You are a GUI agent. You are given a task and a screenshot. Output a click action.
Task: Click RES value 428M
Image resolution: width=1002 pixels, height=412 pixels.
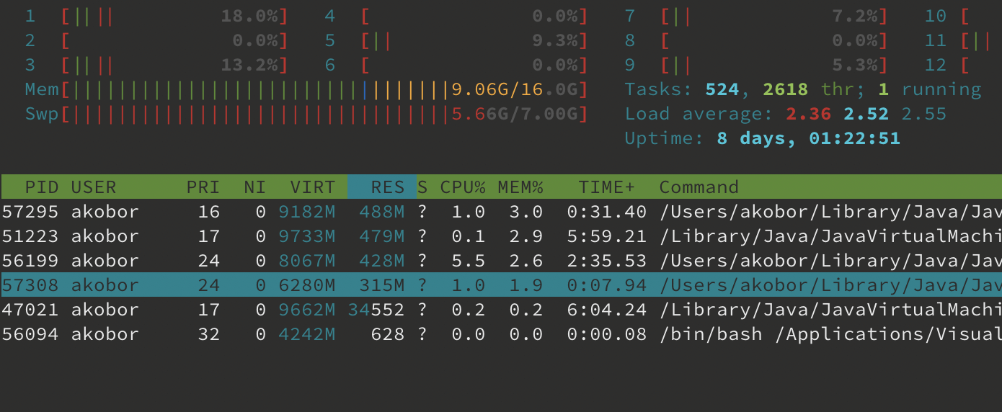[x=382, y=261]
